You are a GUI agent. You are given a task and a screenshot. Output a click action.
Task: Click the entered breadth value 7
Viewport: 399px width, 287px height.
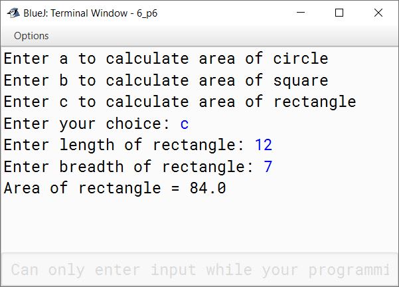tap(268, 167)
